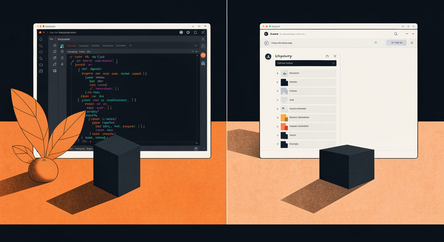This screenshot has height=242, width=444.
Task: Click the image icon below the oval icons column
Action: coord(54,71)
